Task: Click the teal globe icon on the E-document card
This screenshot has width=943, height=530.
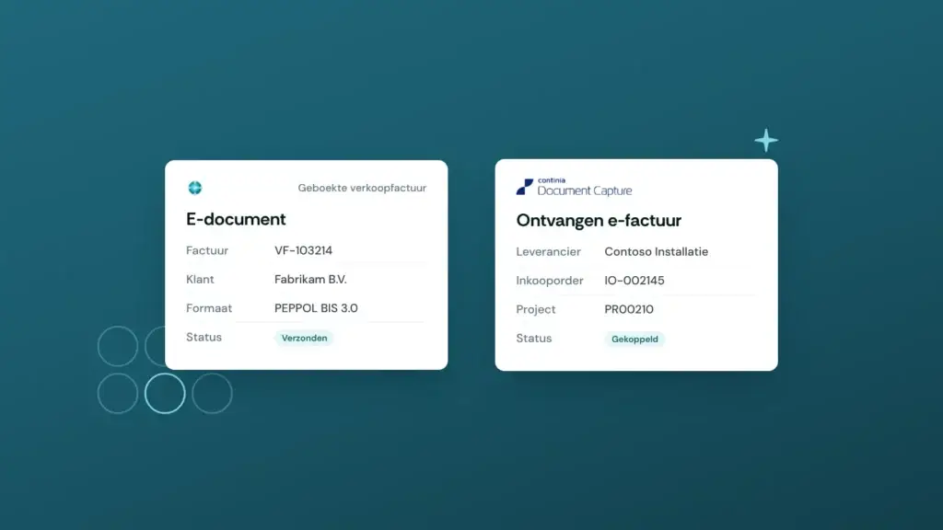Action: pyautogui.click(x=195, y=188)
